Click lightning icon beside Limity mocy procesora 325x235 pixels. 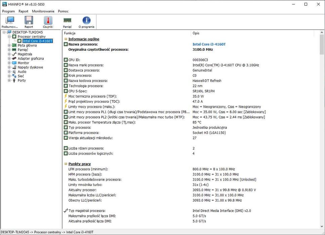point(66,106)
